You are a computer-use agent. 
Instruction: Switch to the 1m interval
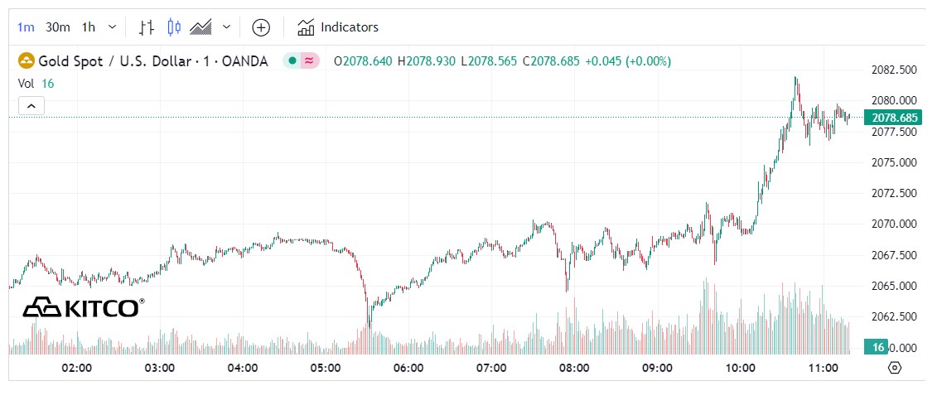click(x=27, y=27)
